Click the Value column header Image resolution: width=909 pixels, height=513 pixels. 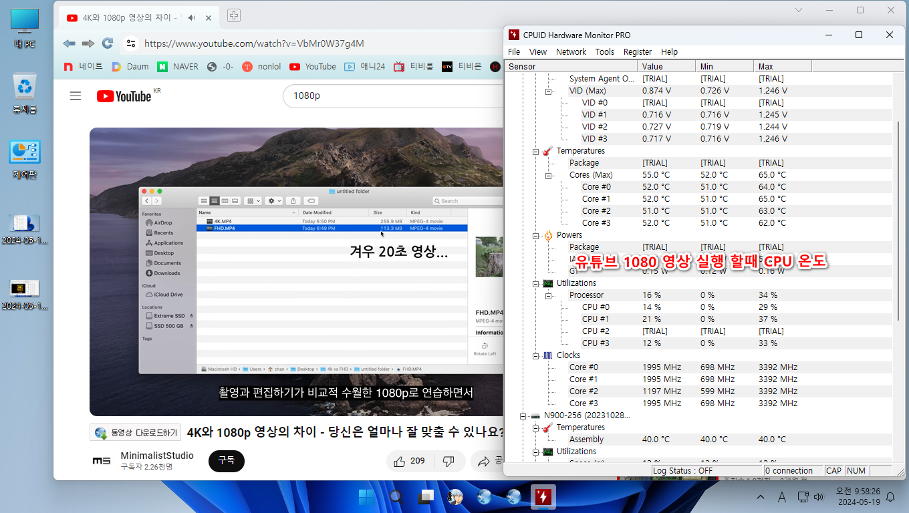[x=667, y=66]
